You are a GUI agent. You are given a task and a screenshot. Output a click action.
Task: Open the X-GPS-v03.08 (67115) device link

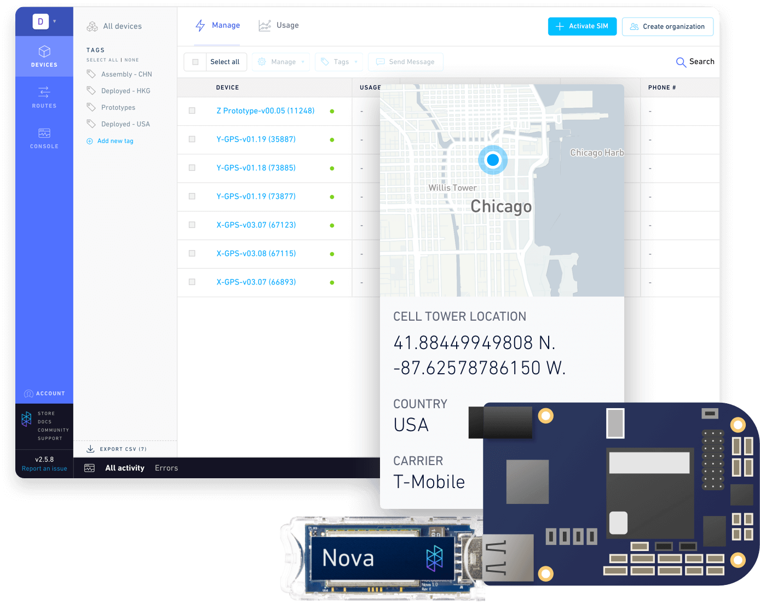(x=256, y=253)
